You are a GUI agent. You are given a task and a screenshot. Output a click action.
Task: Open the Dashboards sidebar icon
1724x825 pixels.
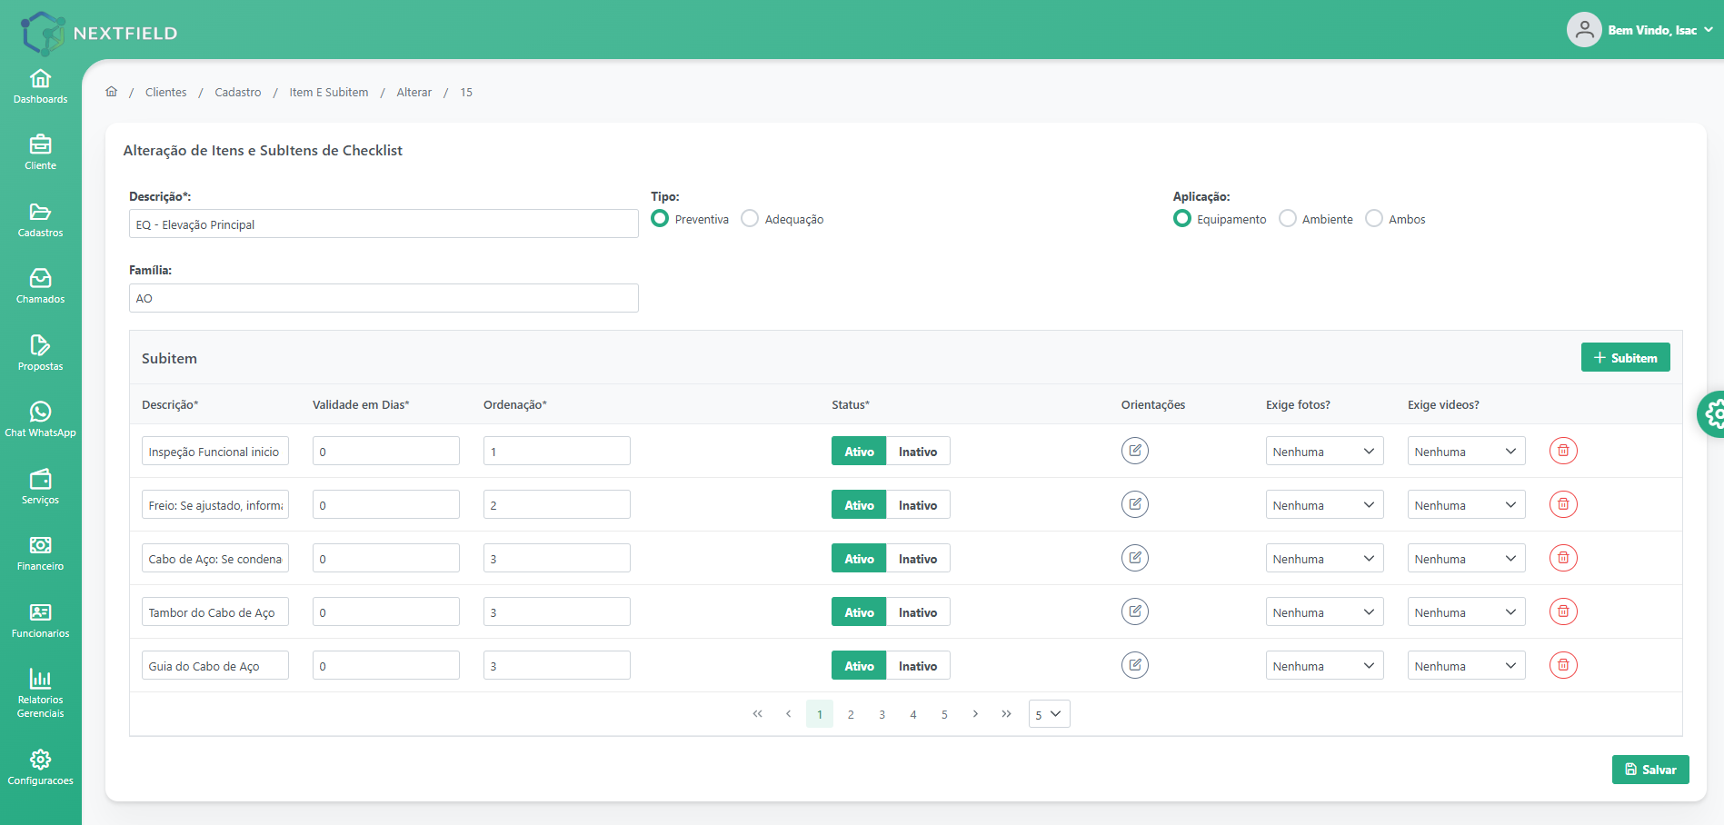pyautogui.click(x=40, y=87)
